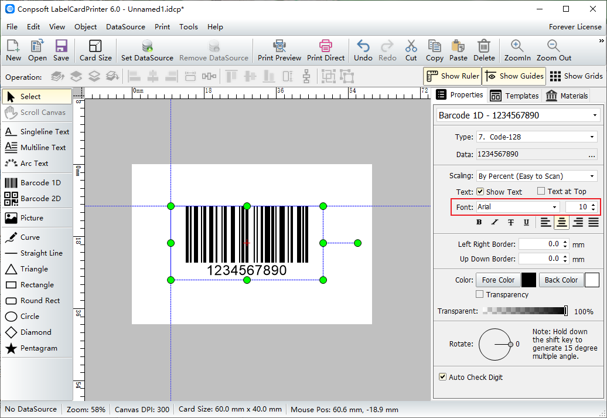The height and width of the screenshot is (418, 607).
Task: Save the current label design
Action: click(x=61, y=50)
